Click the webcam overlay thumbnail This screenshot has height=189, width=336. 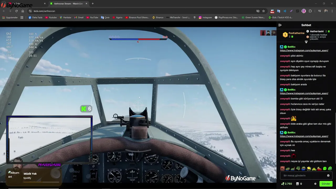point(49,139)
